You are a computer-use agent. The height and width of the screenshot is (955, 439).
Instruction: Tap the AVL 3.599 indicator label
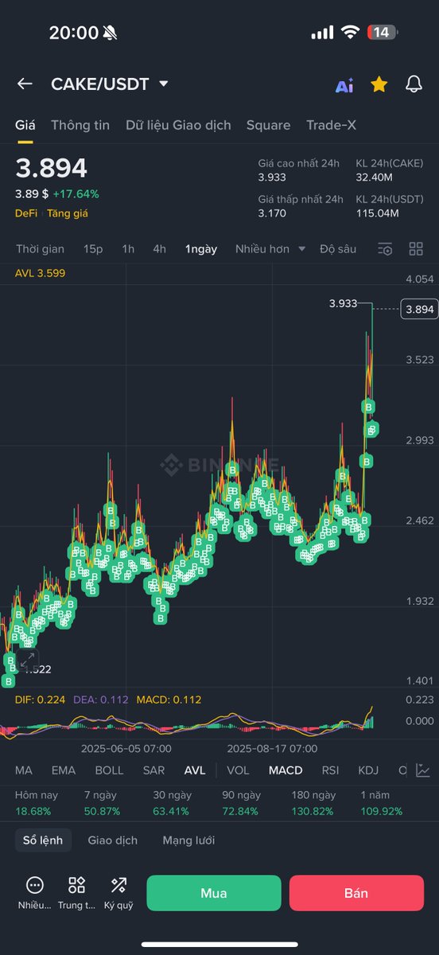point(41,273)
